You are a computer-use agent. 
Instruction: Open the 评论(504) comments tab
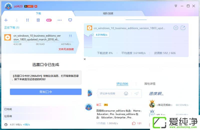tap(122, 84)
